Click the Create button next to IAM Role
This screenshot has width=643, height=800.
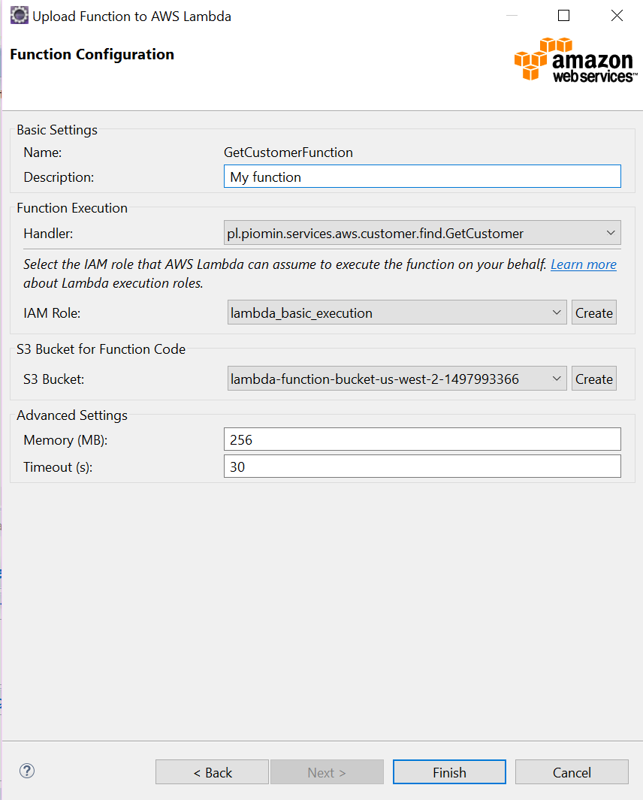click(x=593, y=312)
